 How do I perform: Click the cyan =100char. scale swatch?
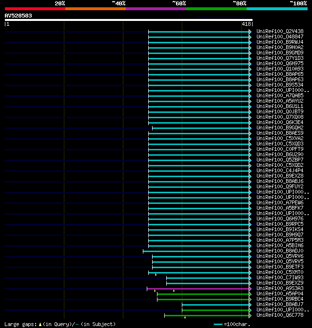[218, 325]
